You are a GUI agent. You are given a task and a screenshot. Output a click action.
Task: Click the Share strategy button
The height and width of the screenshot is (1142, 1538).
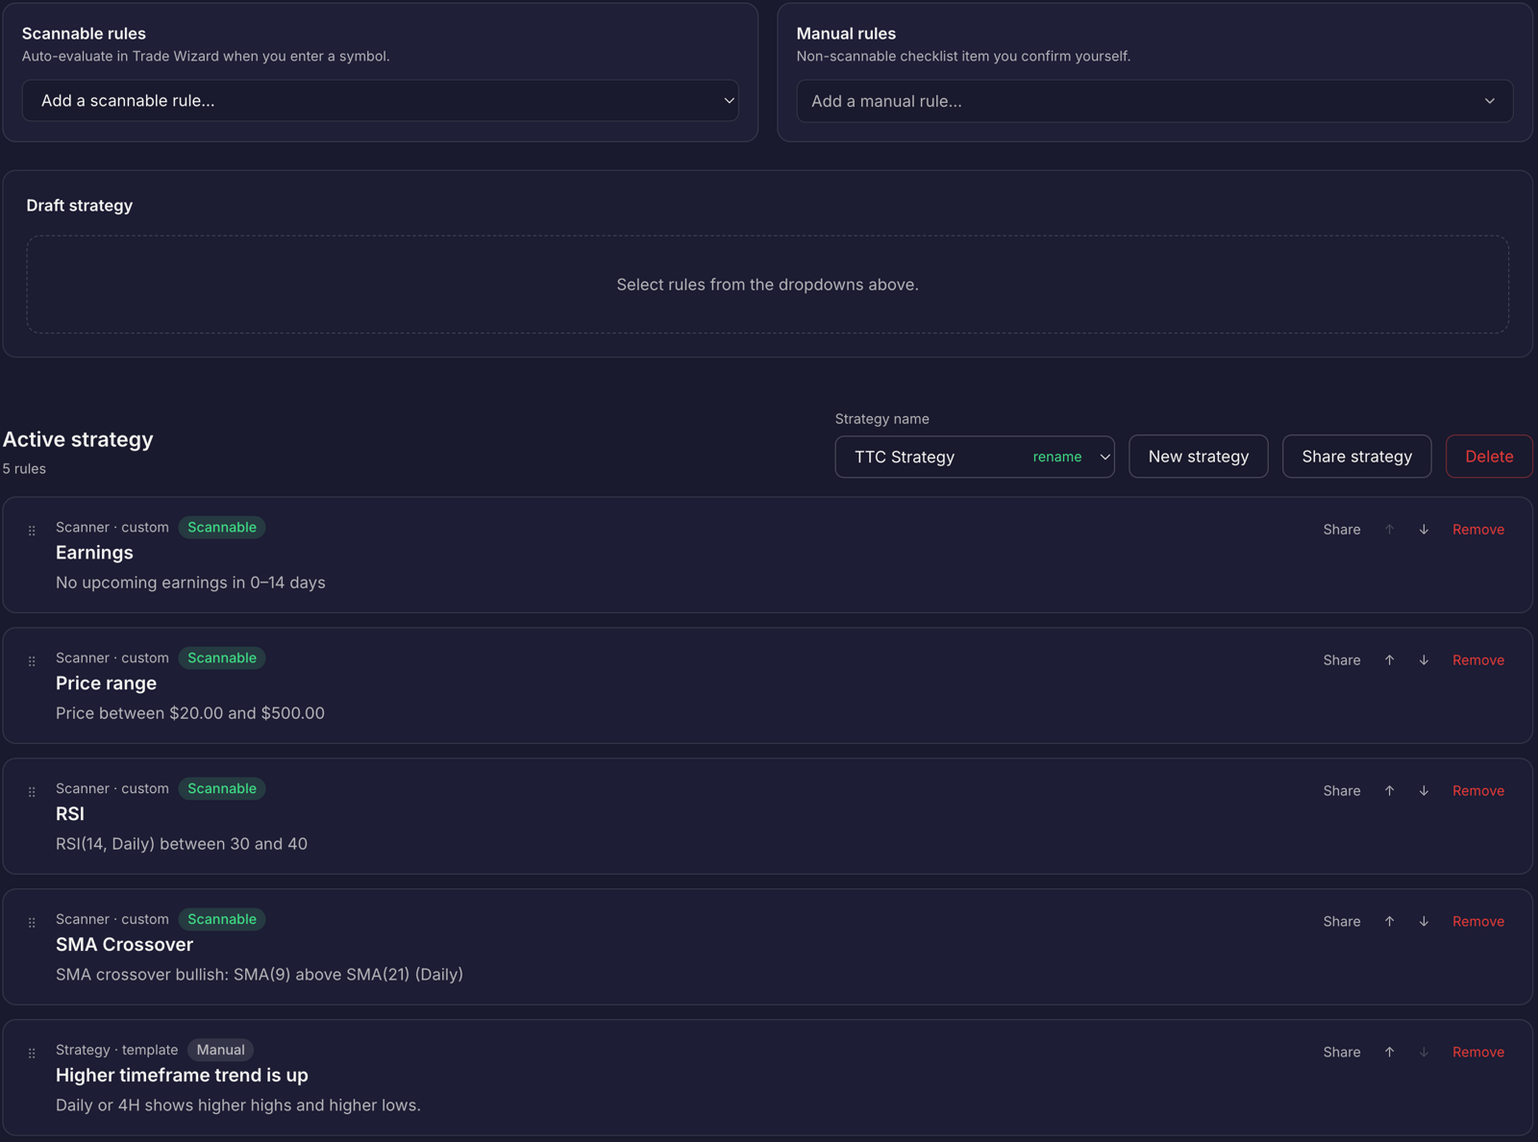(x=1356, y=457)
